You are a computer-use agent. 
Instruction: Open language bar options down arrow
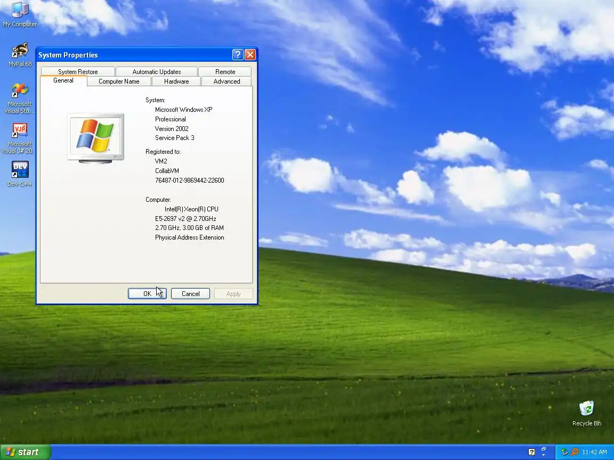pos(544,455)
